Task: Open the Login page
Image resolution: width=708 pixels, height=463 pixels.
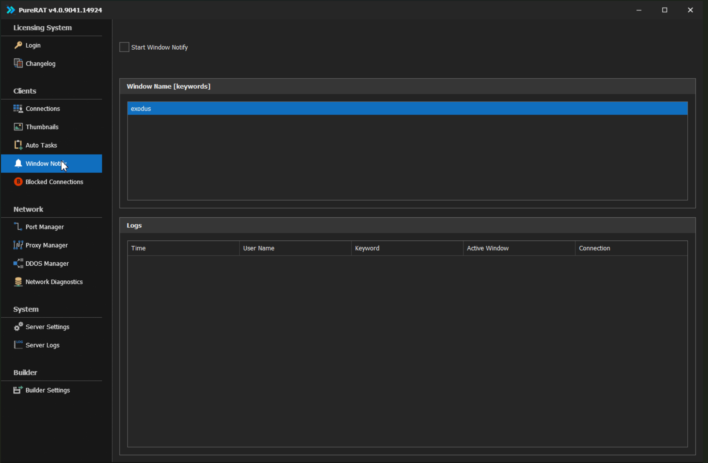Action: [51, 45]
